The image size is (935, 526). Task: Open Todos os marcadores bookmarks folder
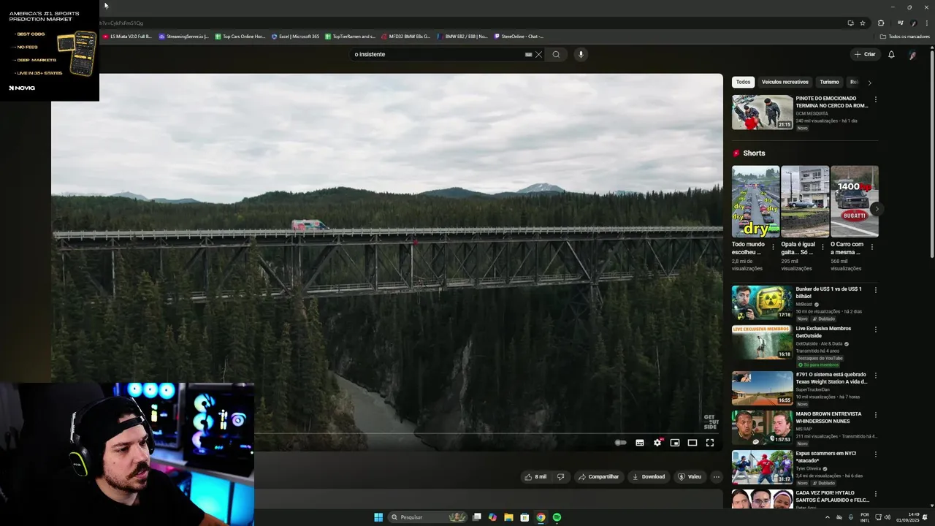pos(904,36)
